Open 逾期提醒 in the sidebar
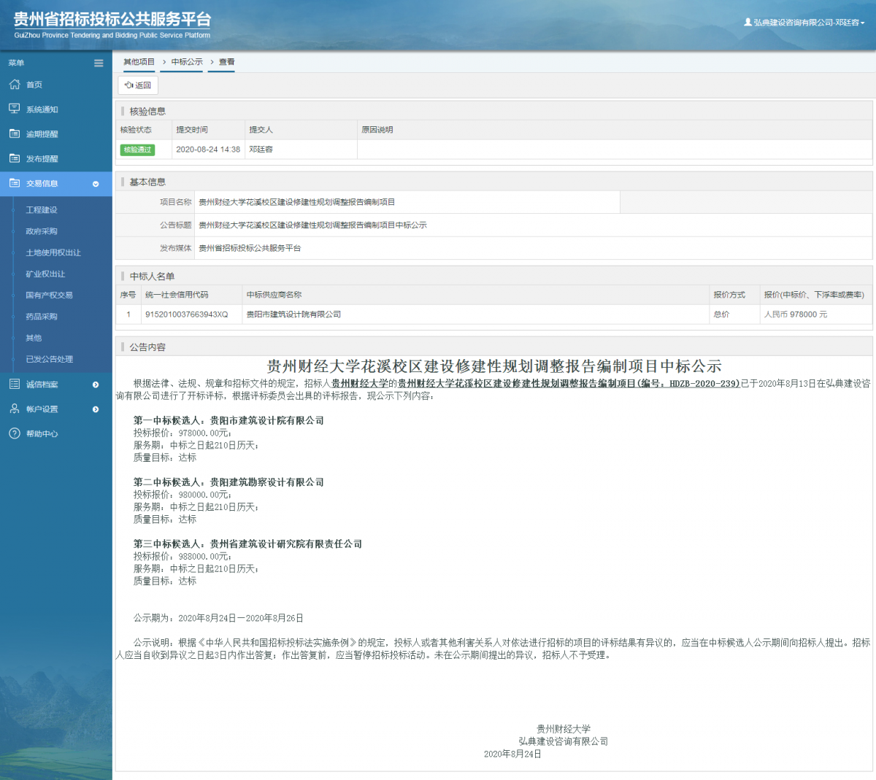876x780 pixels. click(42, 134)
